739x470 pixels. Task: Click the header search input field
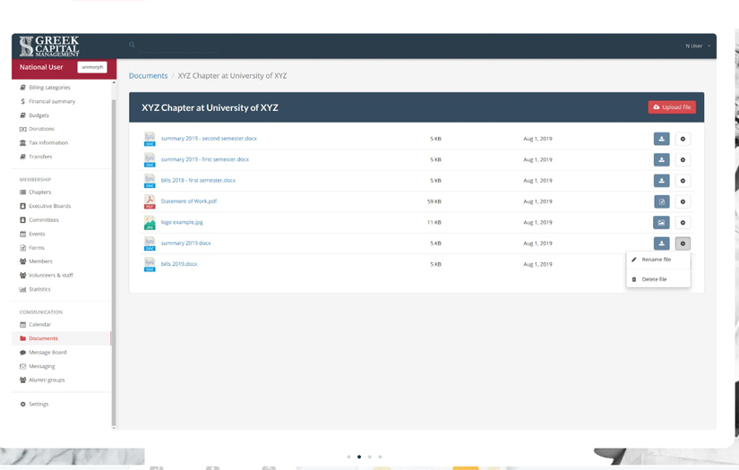click(x=179, y=46)
